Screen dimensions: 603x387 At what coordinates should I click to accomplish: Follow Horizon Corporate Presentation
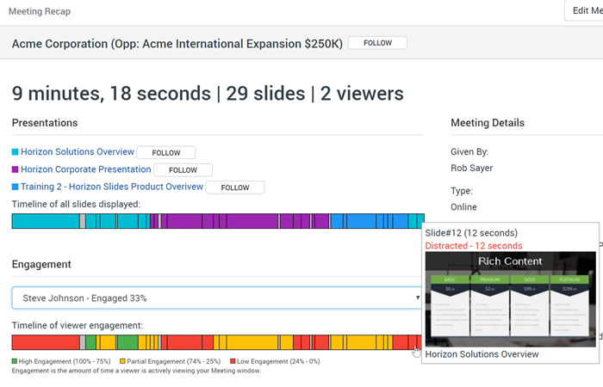183,170
